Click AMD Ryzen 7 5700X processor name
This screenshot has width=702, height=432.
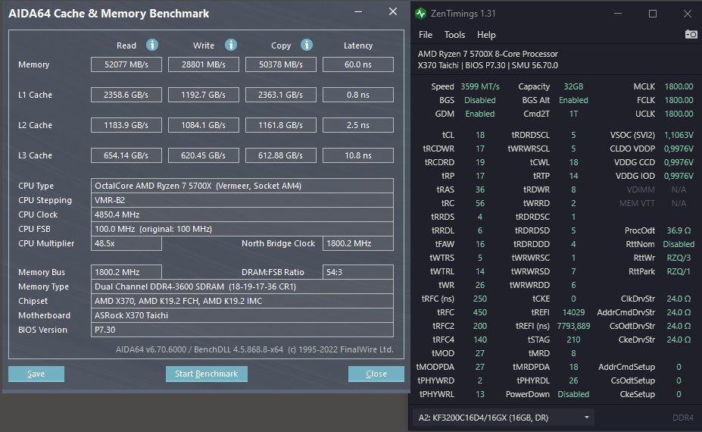(x=488, y=54)
